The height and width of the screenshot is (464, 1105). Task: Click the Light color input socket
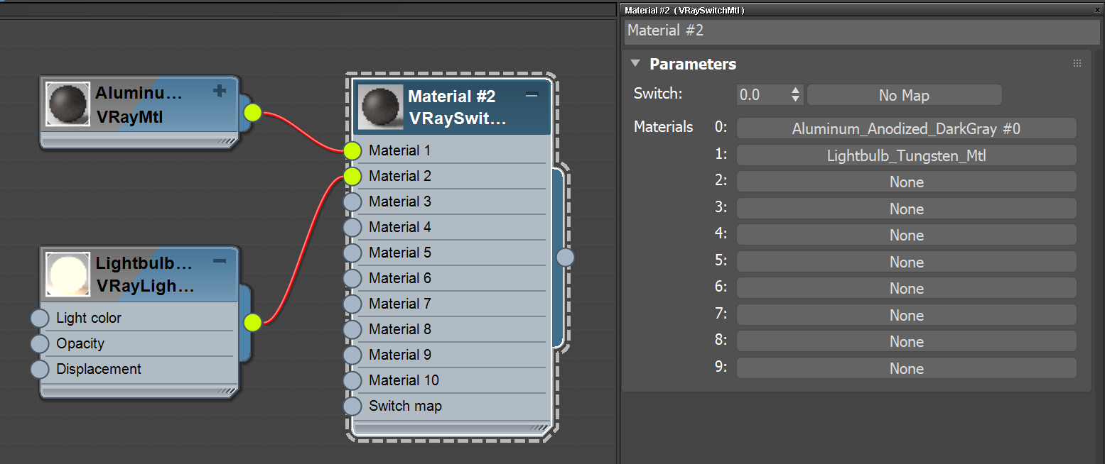click(39, 318)
